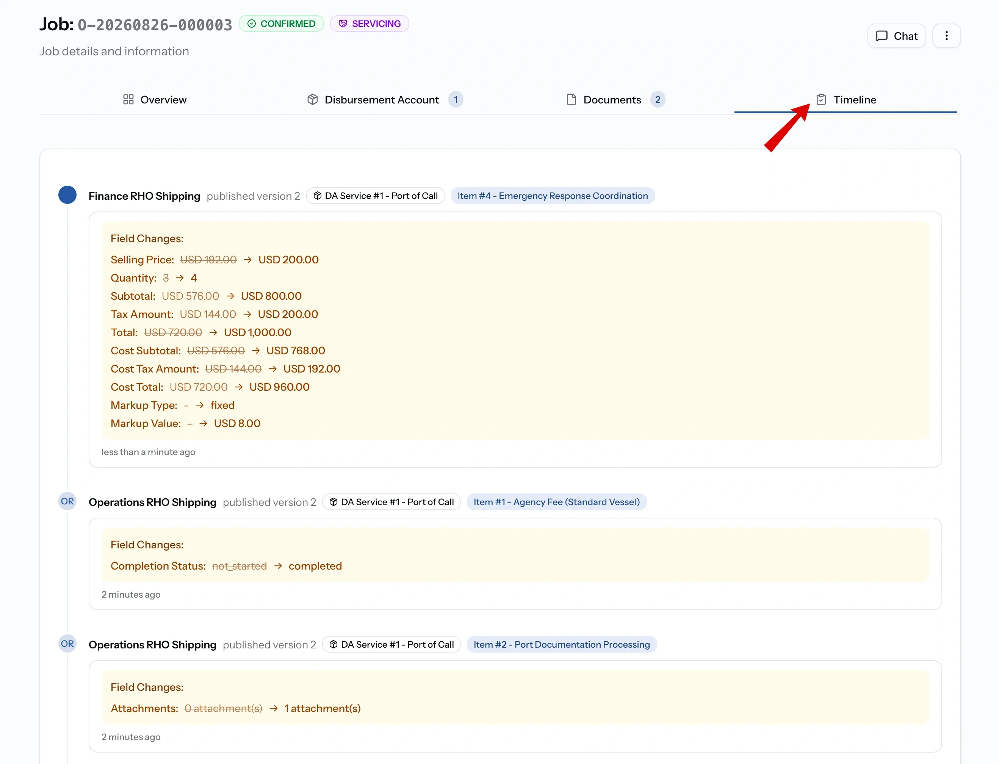Click the Disbursement Account cube icon

[x=312, y=100]
